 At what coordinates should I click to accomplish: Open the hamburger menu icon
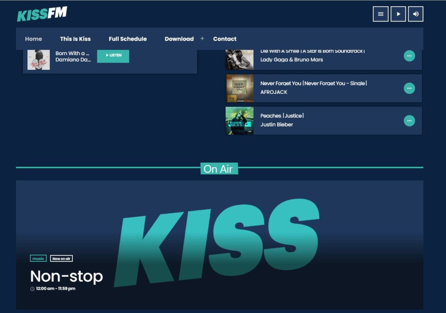pyautogui.click(x=380, y=14)
